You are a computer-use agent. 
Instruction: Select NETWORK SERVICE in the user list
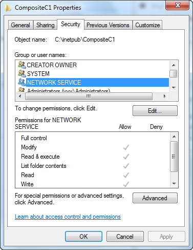pyautogui.click(x=97, y=83)
